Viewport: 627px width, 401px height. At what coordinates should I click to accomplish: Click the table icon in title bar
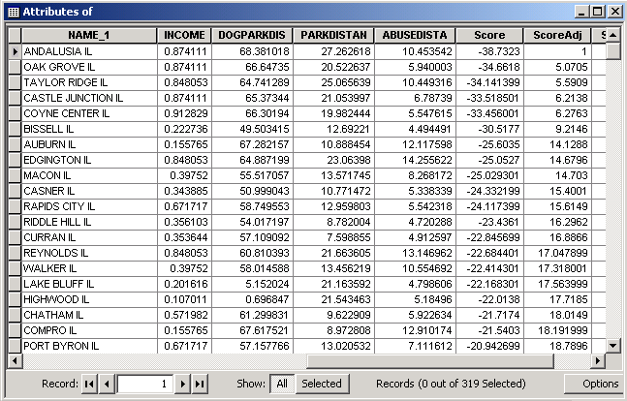12,12
